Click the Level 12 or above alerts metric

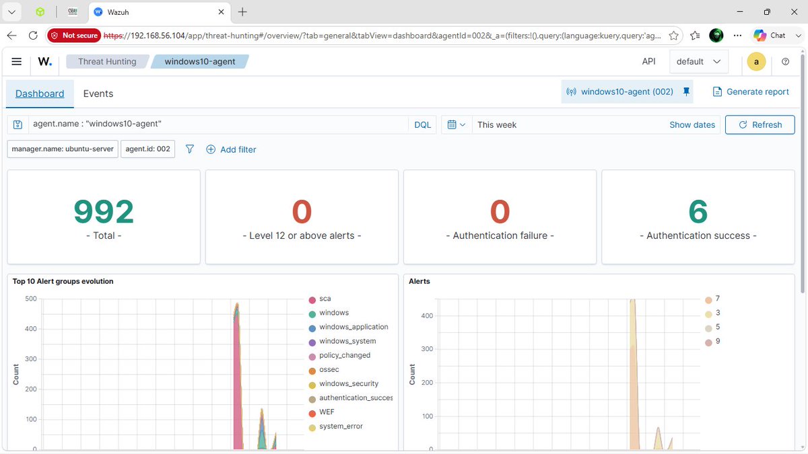(x=302, y=217)
